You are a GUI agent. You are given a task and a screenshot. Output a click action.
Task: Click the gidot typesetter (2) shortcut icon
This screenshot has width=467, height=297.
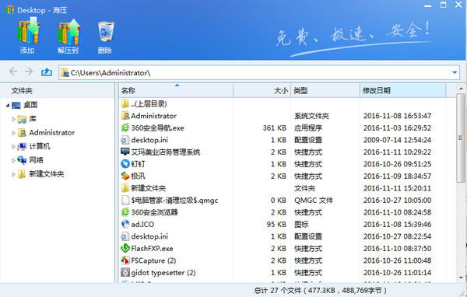pos(125,272)
